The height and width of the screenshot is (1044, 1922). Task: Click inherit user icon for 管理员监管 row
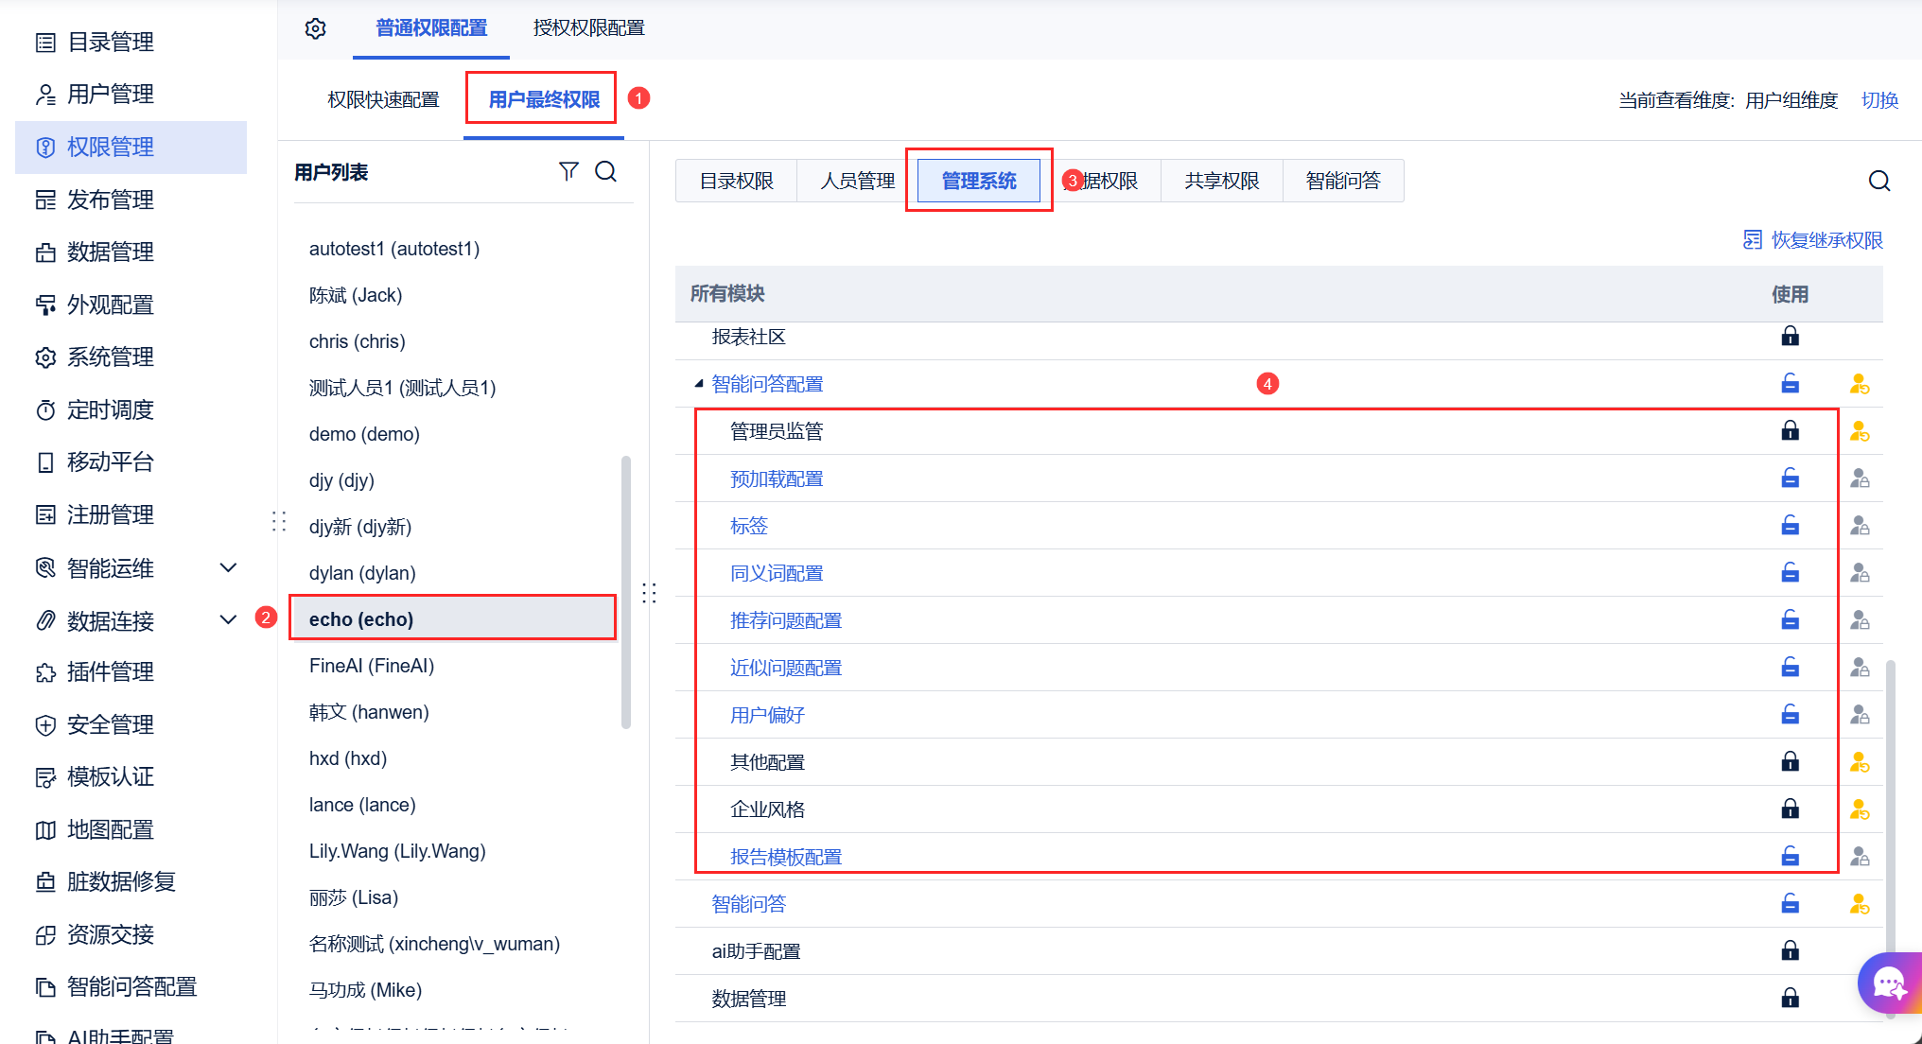click(1859, 431)
